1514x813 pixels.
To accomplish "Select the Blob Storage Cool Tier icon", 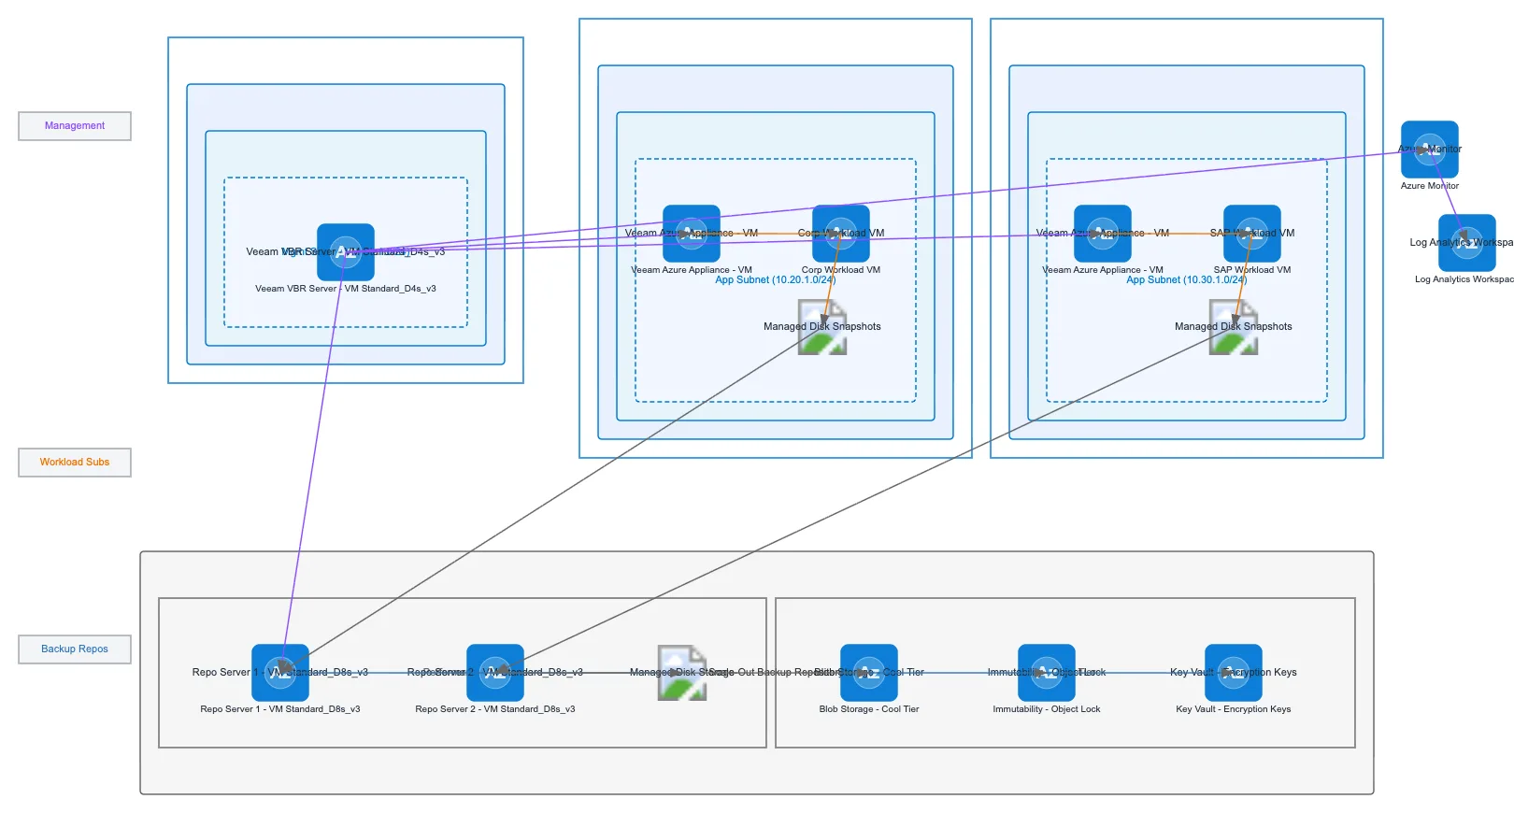I will 869,673.
